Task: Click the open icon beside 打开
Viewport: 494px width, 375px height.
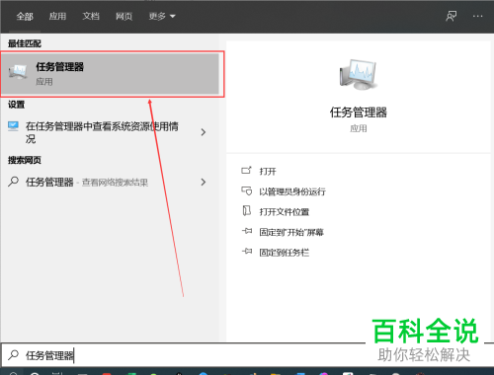Action: 246,170
